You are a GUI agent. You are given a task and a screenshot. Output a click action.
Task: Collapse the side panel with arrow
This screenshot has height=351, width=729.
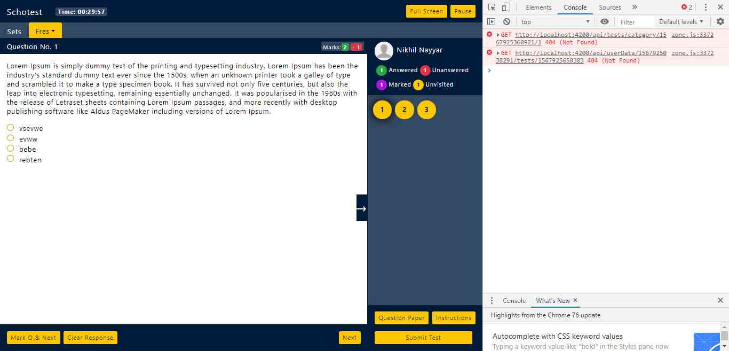coord(362,208)
